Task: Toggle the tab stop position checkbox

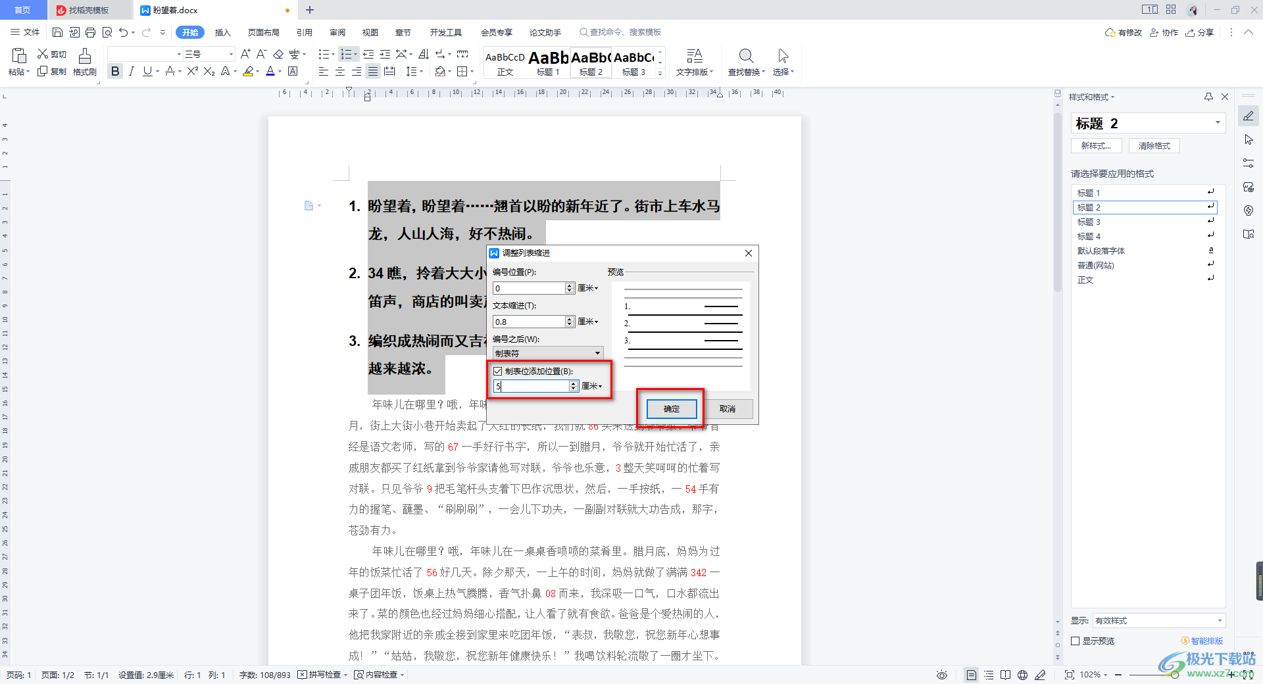Action: click(x=498, y=372)
